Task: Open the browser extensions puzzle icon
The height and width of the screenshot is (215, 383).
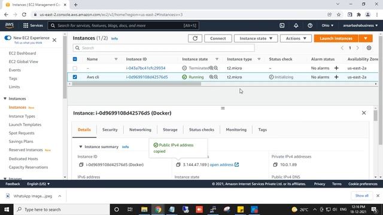Action: pos(358,14)
